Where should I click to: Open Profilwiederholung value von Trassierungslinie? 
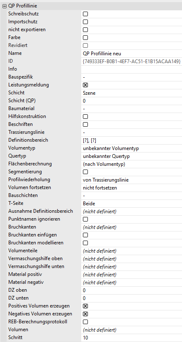coord(131,180)
